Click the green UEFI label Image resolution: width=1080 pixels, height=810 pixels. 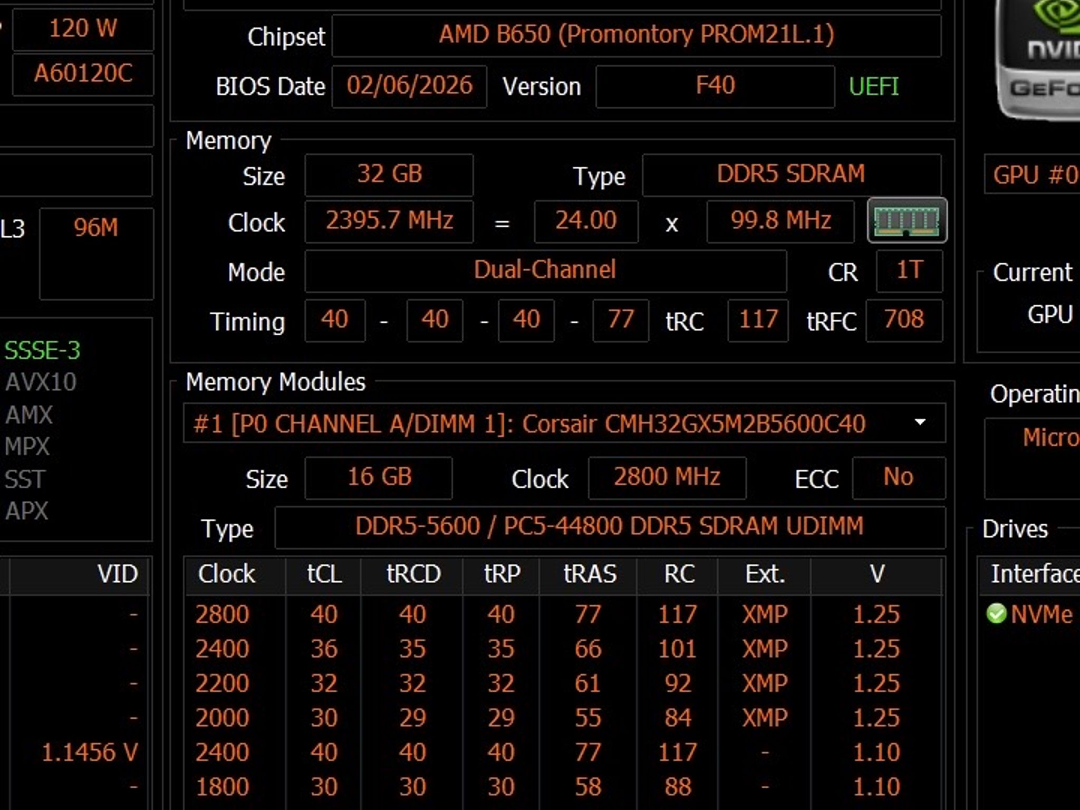click(874, 86)
